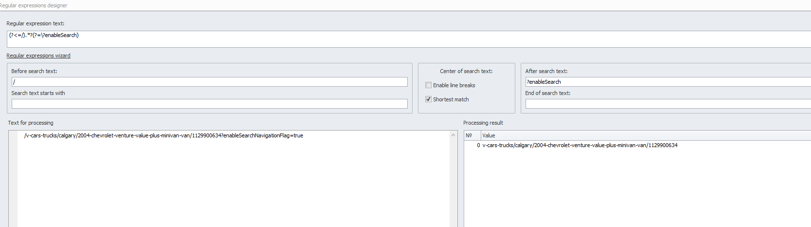Image resolution: width=811 pixels, height=227 pixels.
Task: Focus the Before search text field
Action: point(209,82)
